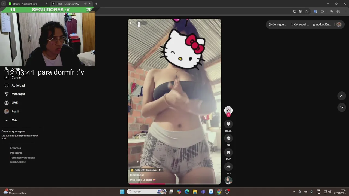Image resolution: width=349 pixels, height=196 pixels.
Task: Mute the TikTok video with speaker icon
Action: point(132,23)
